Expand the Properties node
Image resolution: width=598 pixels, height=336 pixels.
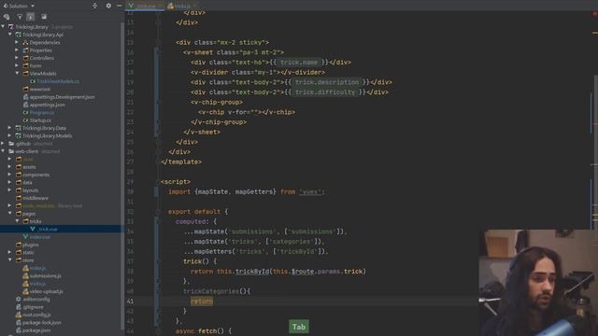click(17, 50)
